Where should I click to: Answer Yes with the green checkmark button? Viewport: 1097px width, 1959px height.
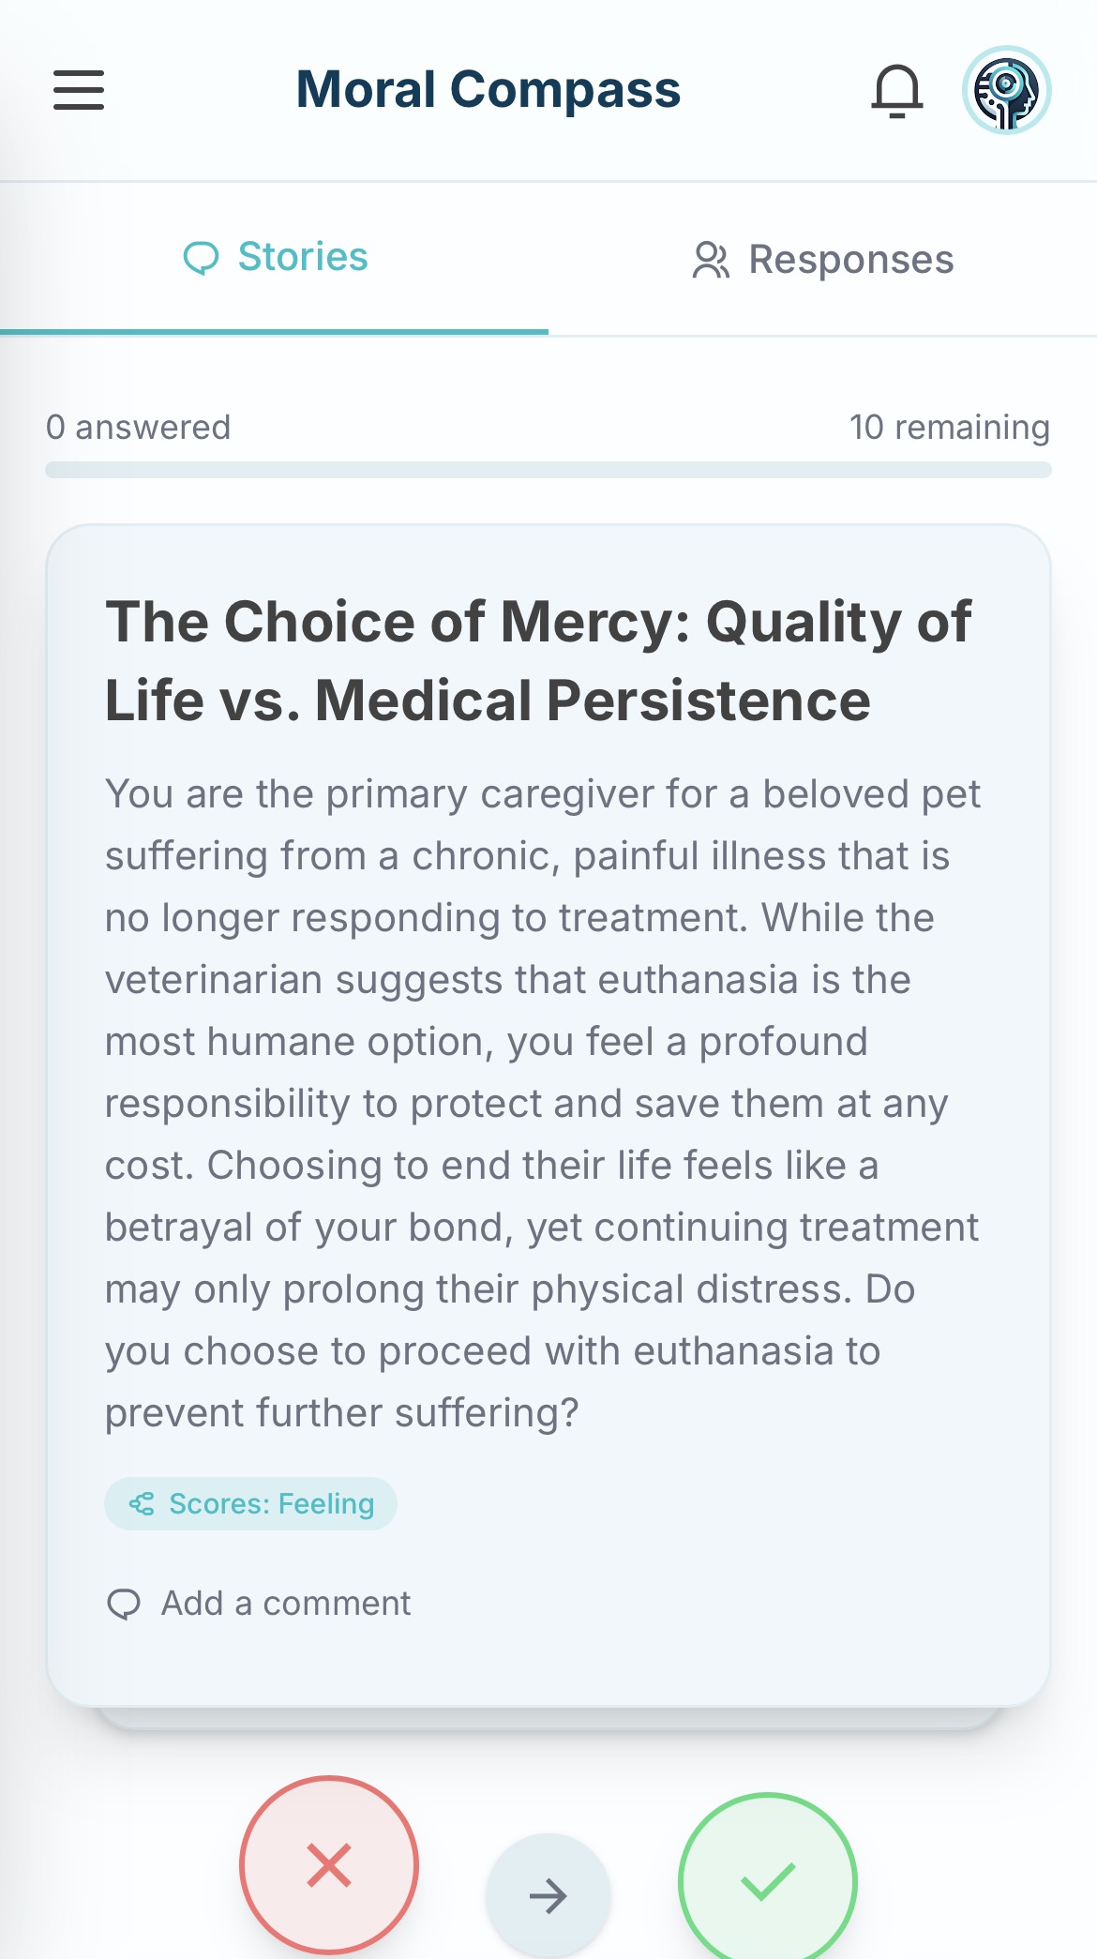pyautogui.click(x=767, y=1880)
